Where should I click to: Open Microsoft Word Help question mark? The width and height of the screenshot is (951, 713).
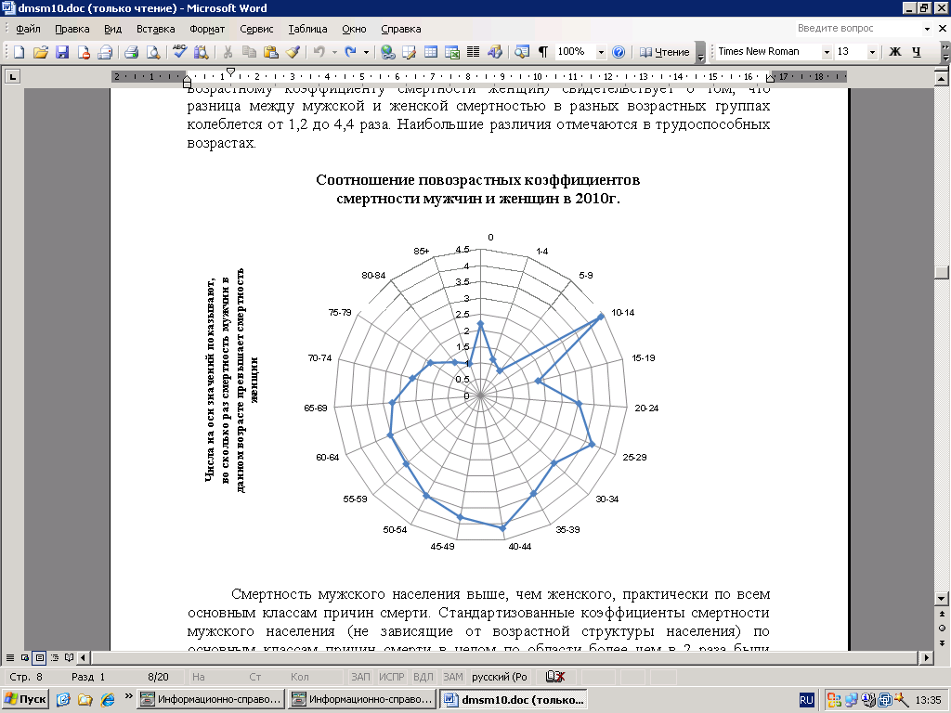618,52
